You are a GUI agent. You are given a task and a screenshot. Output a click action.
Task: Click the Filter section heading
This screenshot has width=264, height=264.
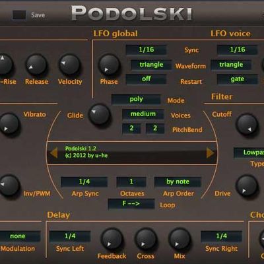coord(222,96)
